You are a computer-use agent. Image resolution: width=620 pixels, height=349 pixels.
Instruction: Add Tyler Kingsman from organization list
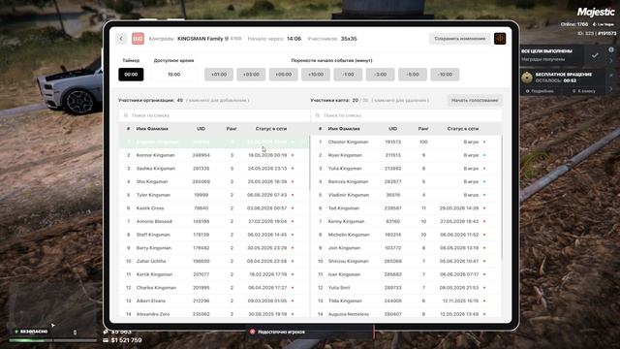214,195
